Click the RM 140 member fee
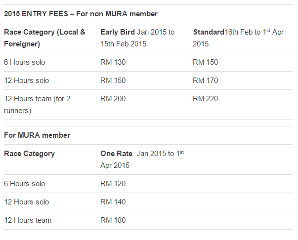The width and height of the screenshot is (298, 240). [113, 202]
